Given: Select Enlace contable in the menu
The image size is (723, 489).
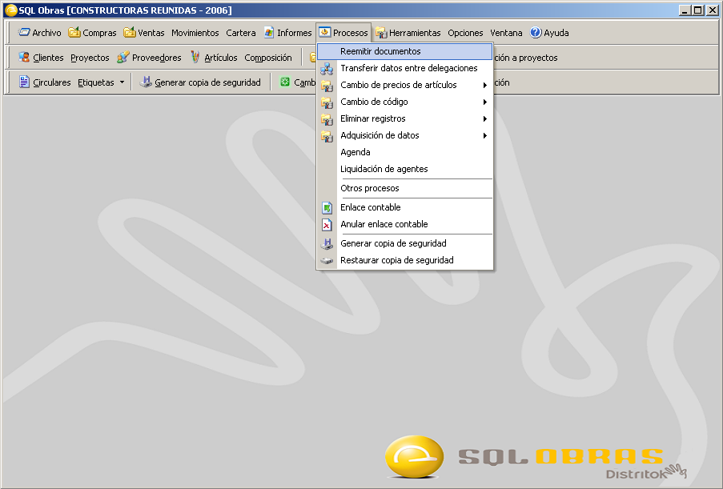Looking at the screenshot, I should coord(370,207).
